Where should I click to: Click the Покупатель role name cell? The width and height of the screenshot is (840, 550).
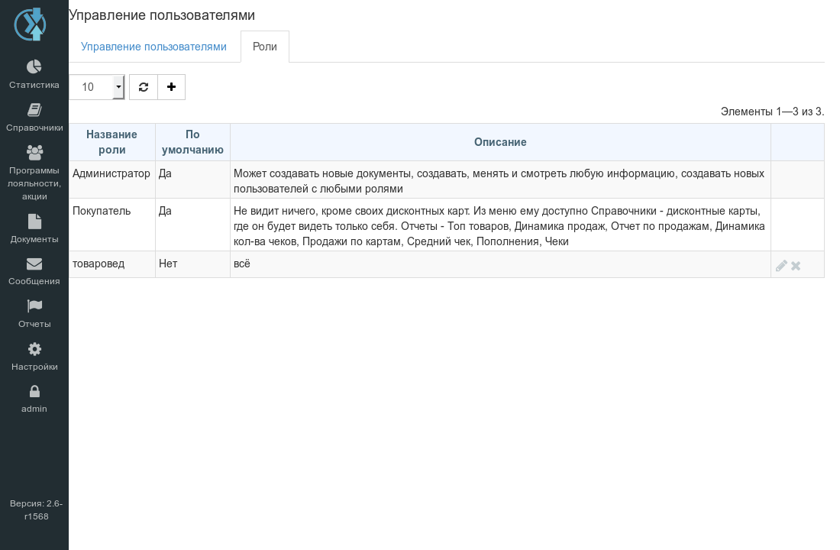112,225
